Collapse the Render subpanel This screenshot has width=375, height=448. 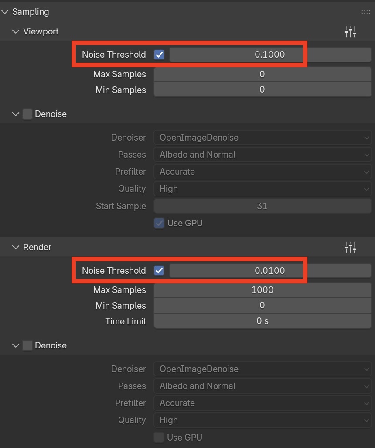16,247
